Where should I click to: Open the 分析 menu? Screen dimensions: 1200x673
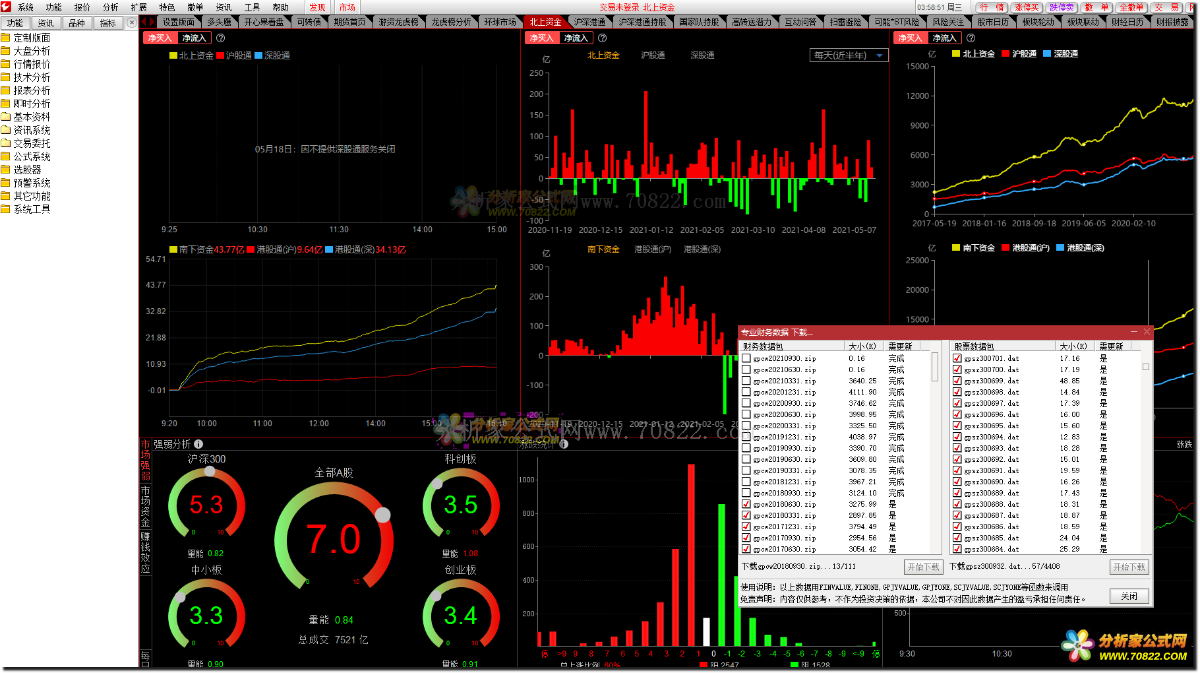click(110, 7)
